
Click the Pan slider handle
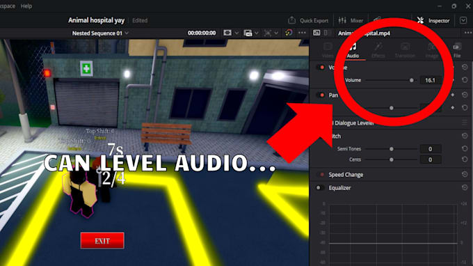[x=391, y=108]
